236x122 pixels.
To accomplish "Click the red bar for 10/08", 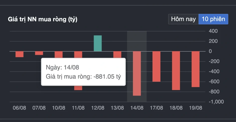I will click(58, 55).
